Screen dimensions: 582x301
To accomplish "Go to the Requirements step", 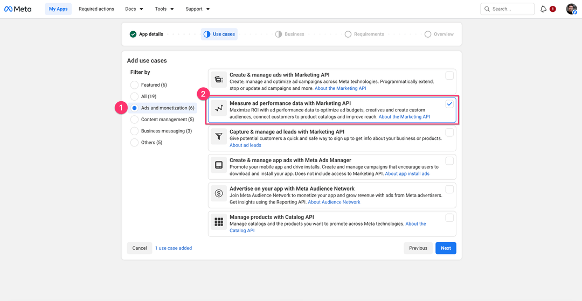I will pos(364,34).
